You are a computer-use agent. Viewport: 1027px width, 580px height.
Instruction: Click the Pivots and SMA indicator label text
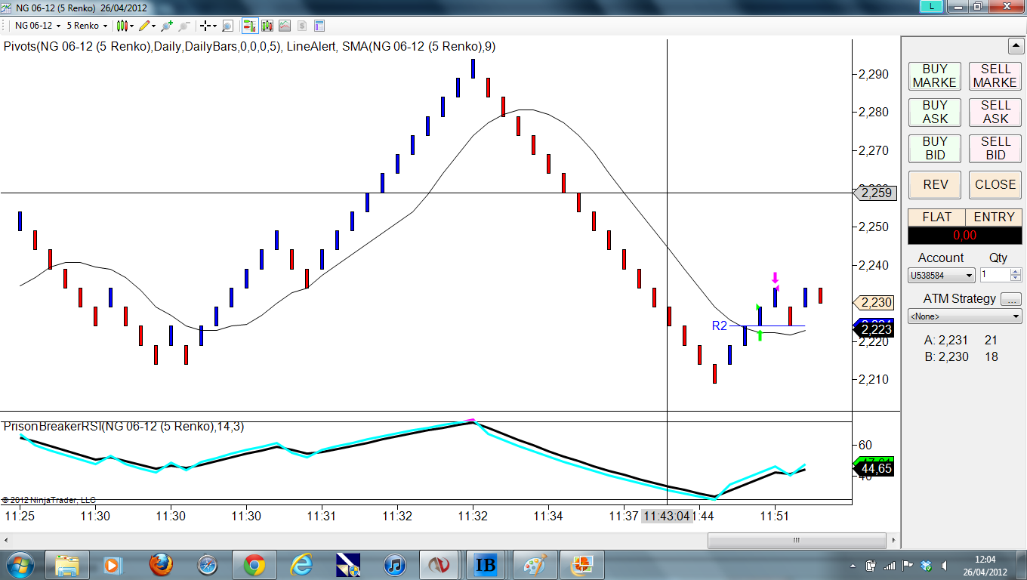249,46
